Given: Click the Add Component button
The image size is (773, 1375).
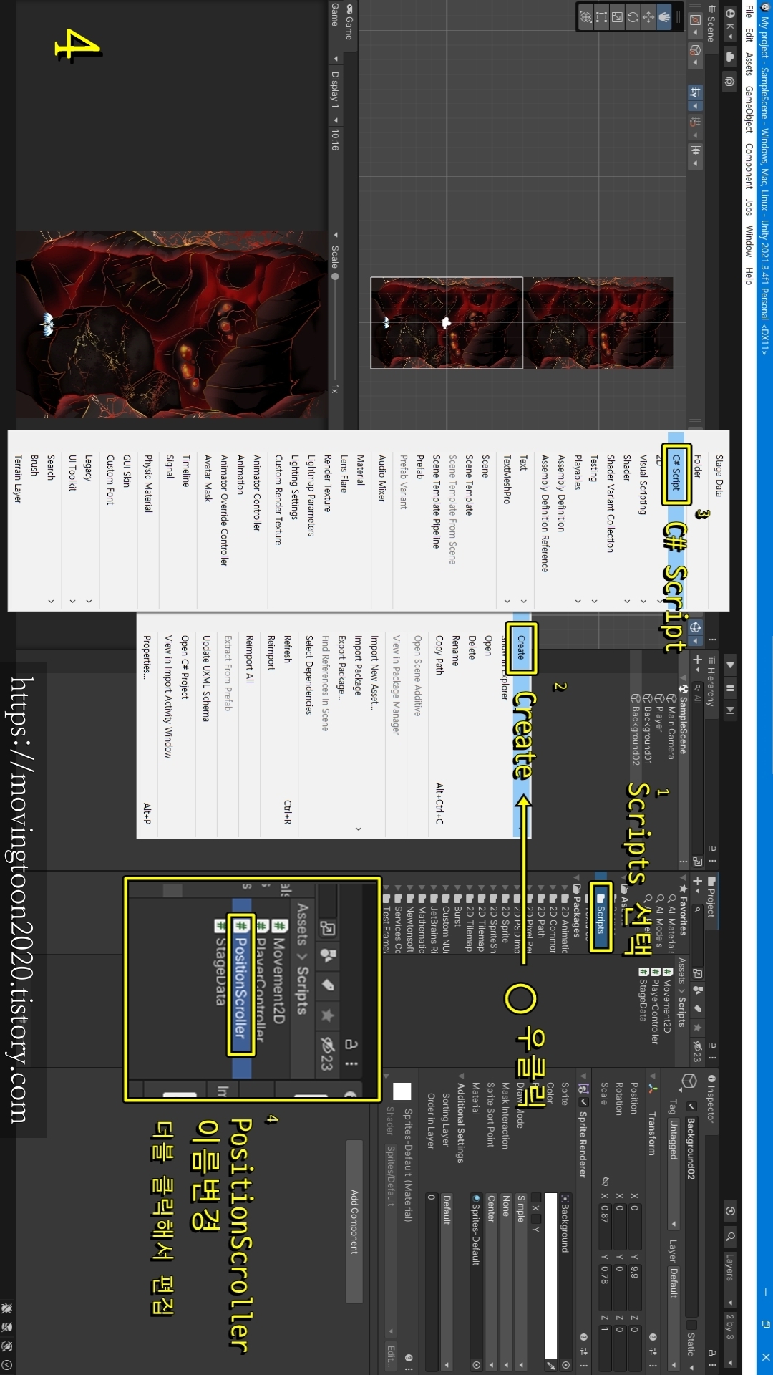Looking at the screenshot, I should point(354,1221).
